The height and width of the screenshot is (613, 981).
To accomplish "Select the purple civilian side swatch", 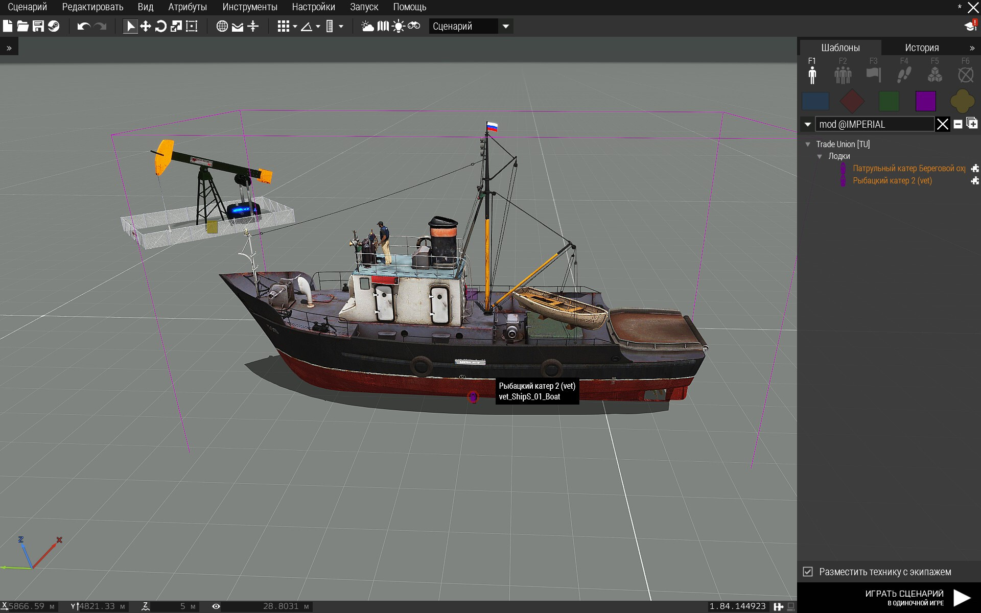I will (x=925, y=101).
